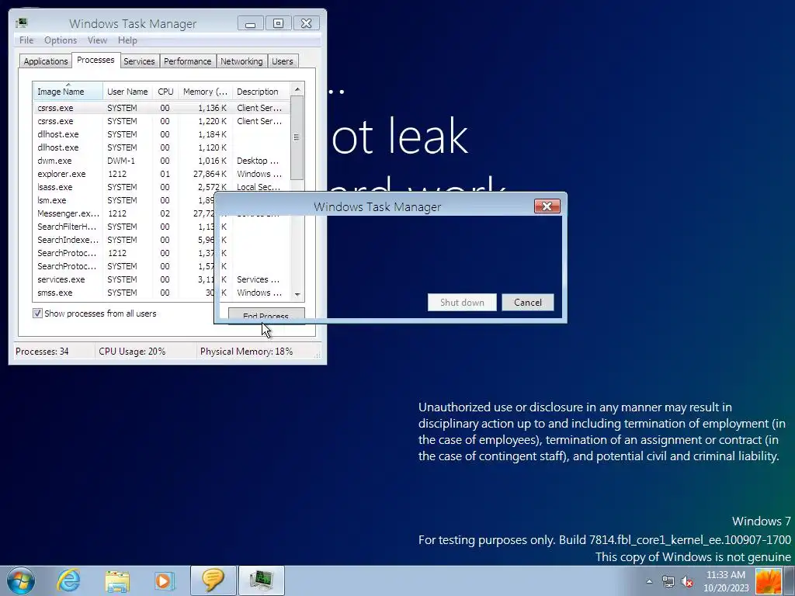The image size is (795, 596).
Task: Click the muted volume tray icon
Action: [x=687, y=581]
